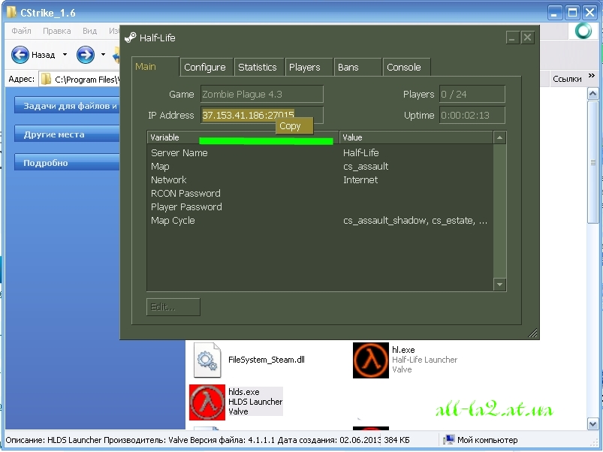Click the Steam icon in Half-Life title bar

pos(131,38)
